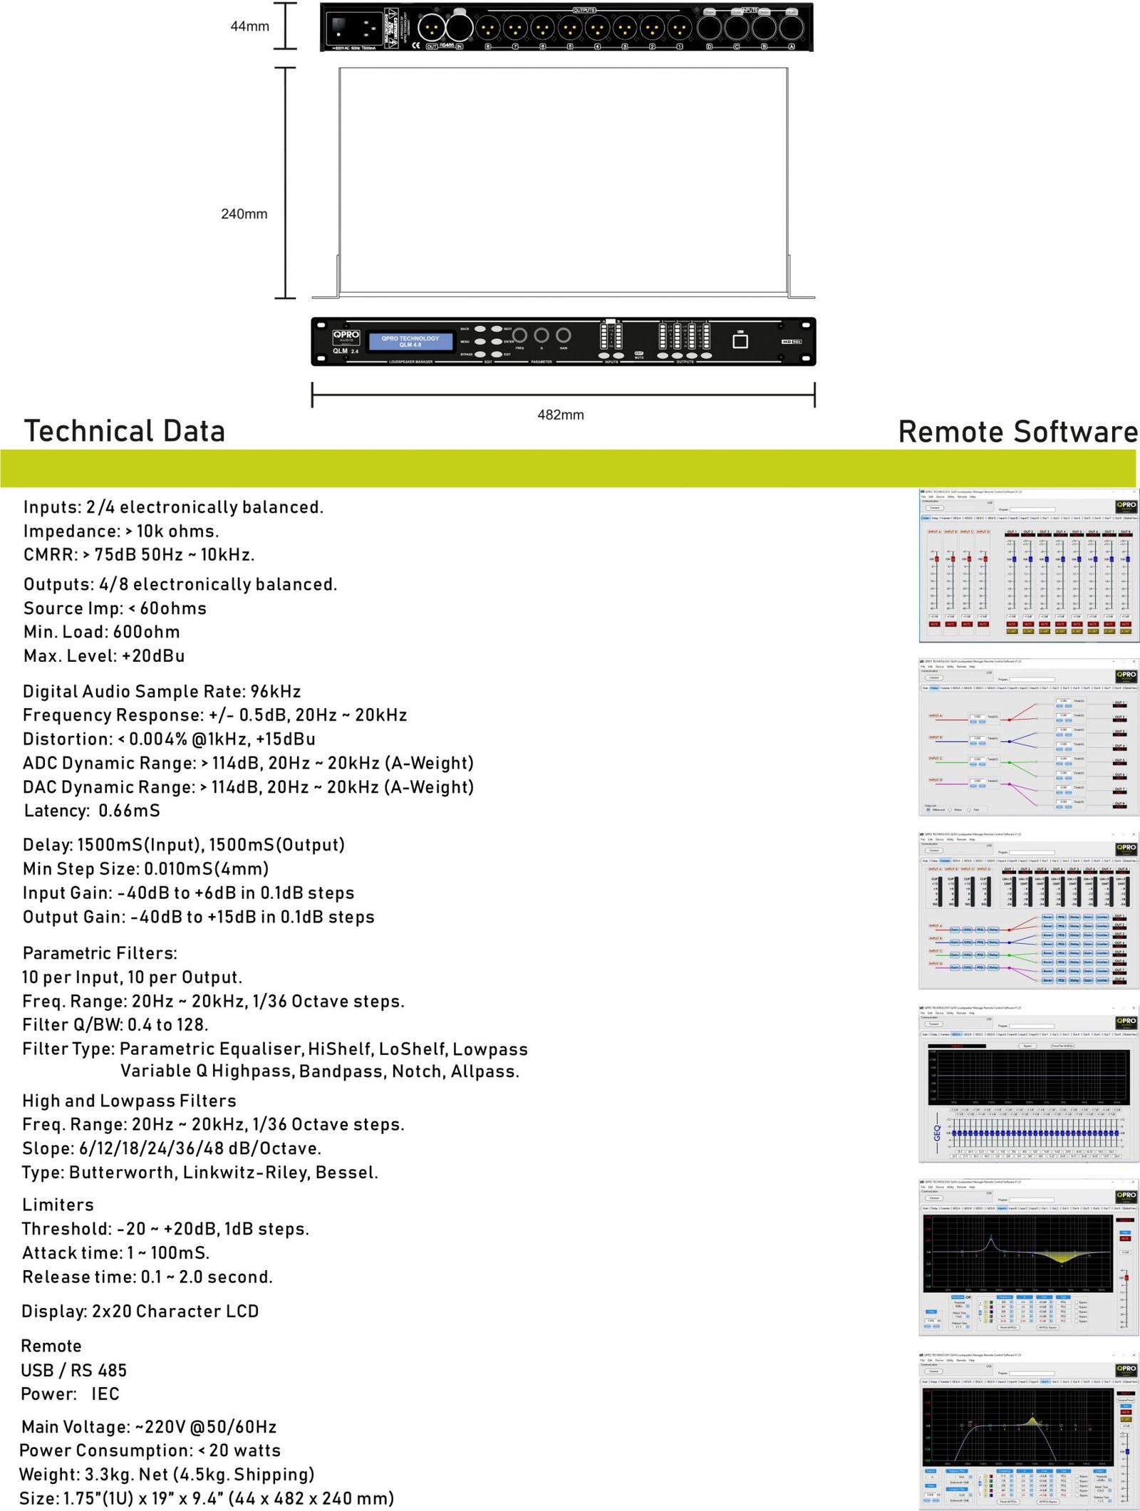Open the Delay routing software screenshot

pos(1028,737)
